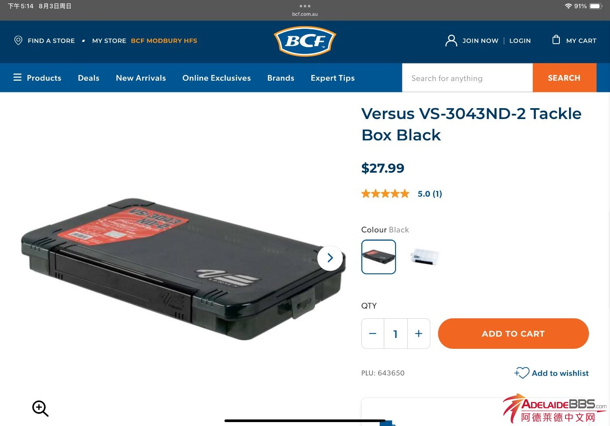Image resolution: width=610 pixels, height=426 pixels.
Task: Select the Black colour swatch
Action: (378, 257)
